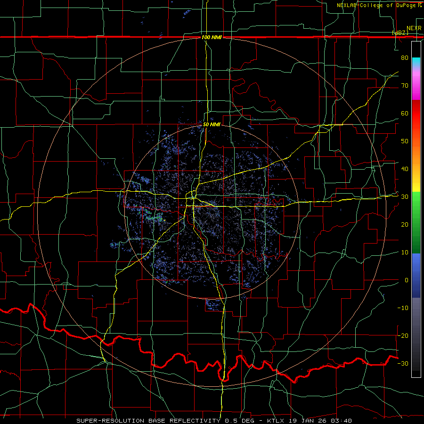Click the "100 NMI" range ring label
This screenshot has width=424, height=424.
[x=212, y=37]
